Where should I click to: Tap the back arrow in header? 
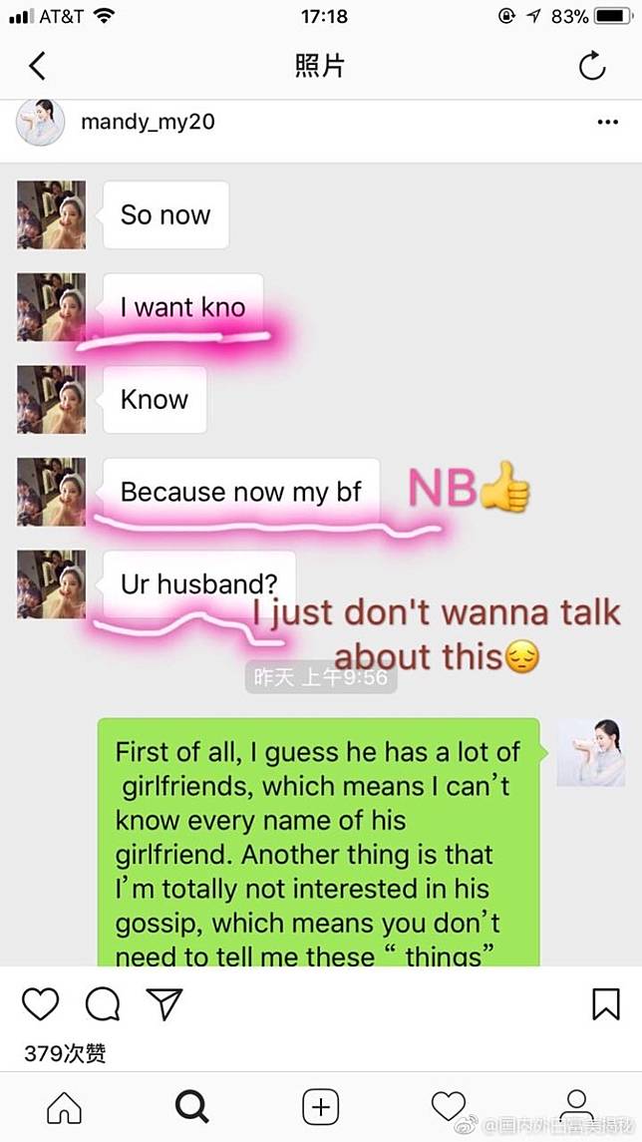point(37,66)
